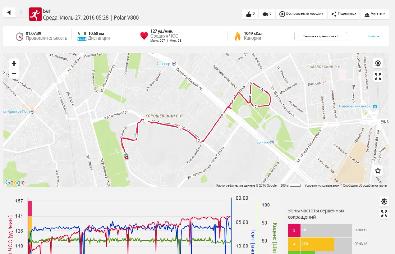Image resolution: width=395 pixels, height=254 pixels.
Task: Click the route start/finish marker
Action: (x=126, y=157)
